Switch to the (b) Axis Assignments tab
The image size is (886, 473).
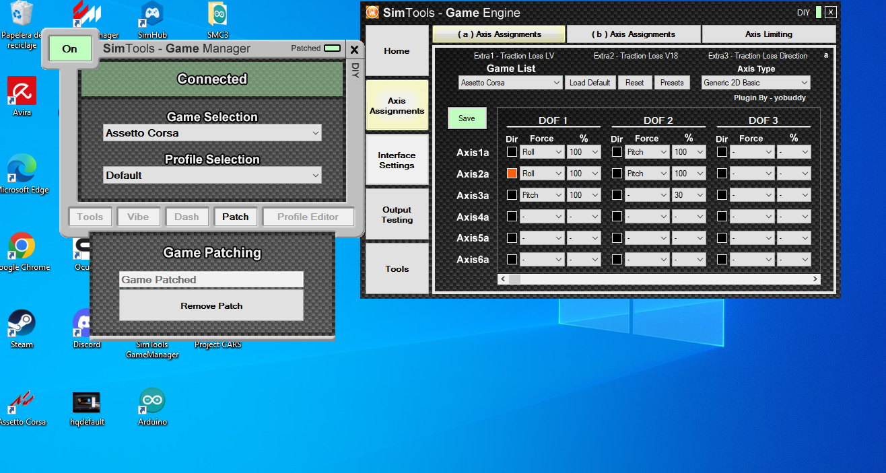tap(634, 34)
